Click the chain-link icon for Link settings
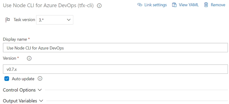Viewport: 229px width, 104px height. pyautogui.click(x=140, y=5)
